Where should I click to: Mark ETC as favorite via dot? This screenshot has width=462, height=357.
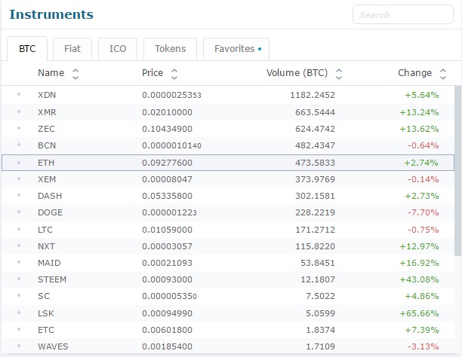click(x=19, y=329)
